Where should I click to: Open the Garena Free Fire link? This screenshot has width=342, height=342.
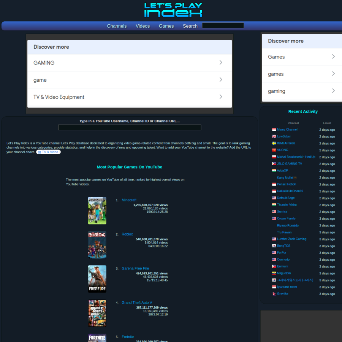click(135, 269)
